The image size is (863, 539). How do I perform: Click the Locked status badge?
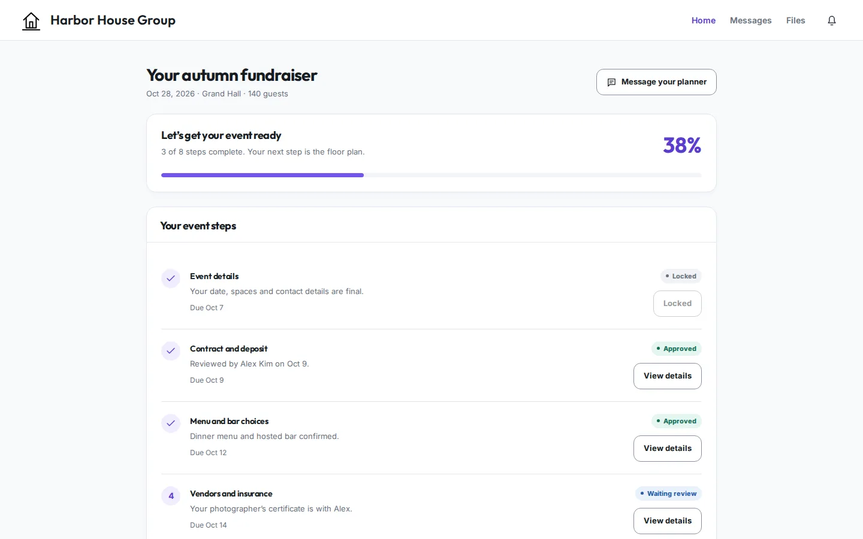681,276
